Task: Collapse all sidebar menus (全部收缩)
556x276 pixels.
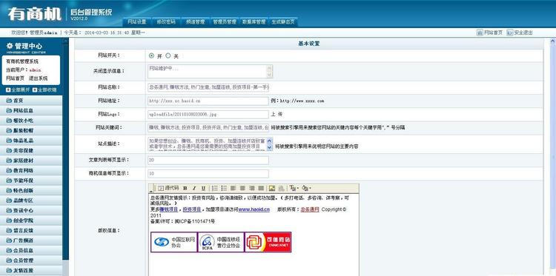Action: pyautogui.click(x=44, y=90)
